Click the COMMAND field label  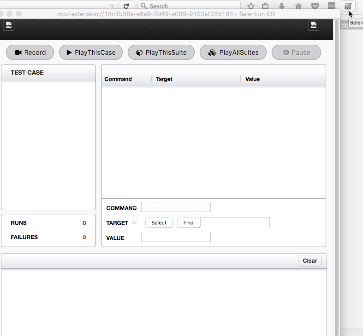122,208
